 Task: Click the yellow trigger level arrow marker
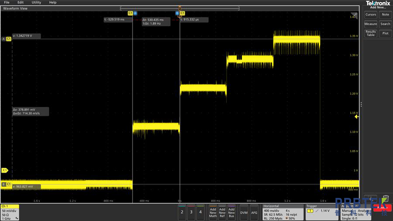(356, 117)
